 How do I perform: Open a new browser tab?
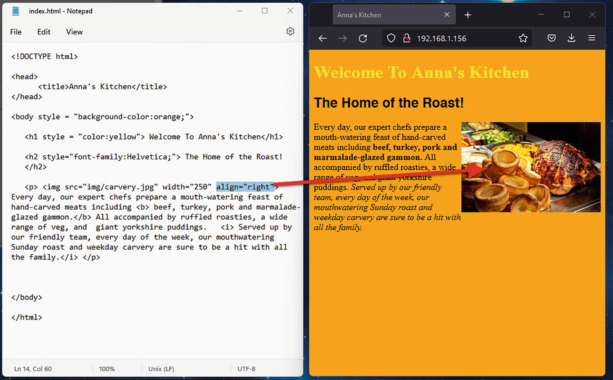(x=467, y=15)
